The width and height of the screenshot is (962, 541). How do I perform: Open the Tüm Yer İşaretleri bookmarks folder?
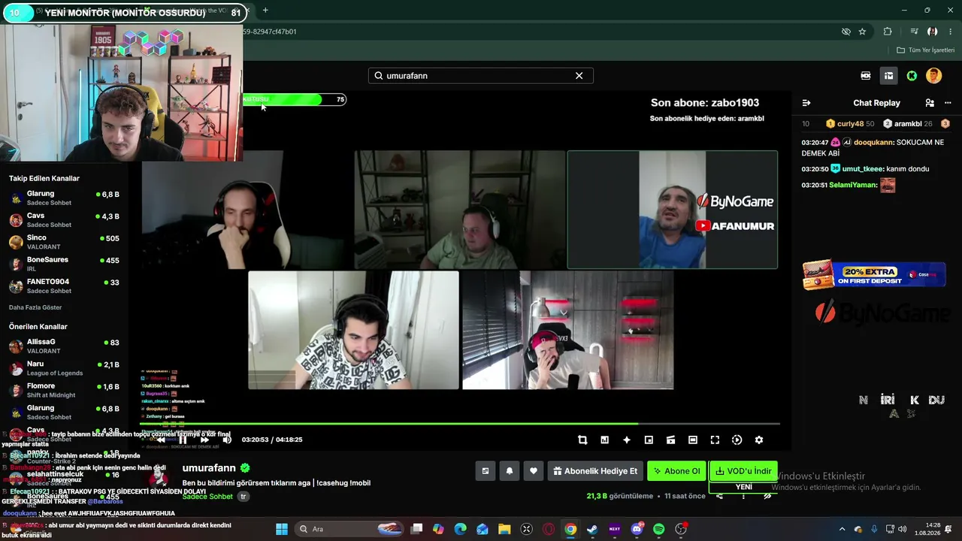[926, 50]
